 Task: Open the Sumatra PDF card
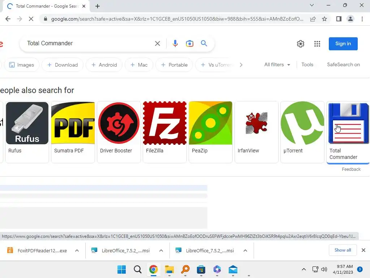tap(73, 132)
